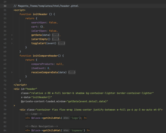Image resolution: width=166 pixels, height=133 pixels.
Task: Click the alias: parameter hint before 'logo'
Action: [66, 118]
